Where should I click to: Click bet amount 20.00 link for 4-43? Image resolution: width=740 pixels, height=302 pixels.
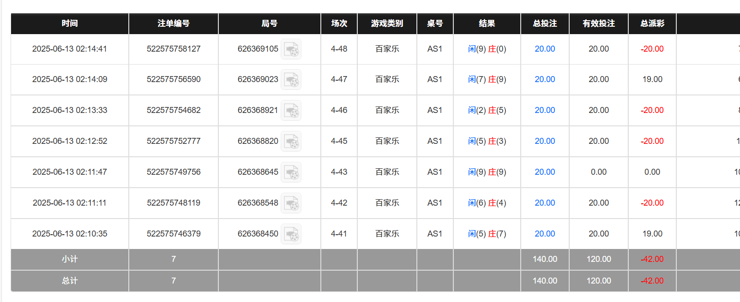[x=545, y=172]
